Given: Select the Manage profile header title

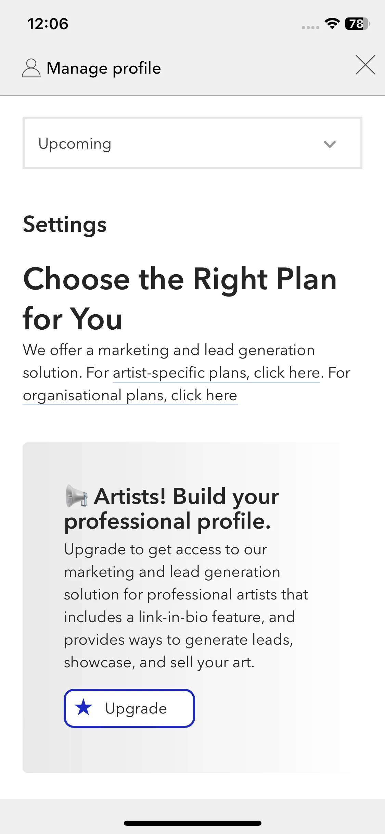Looking at the screenshot, I should tap(104, 68).
